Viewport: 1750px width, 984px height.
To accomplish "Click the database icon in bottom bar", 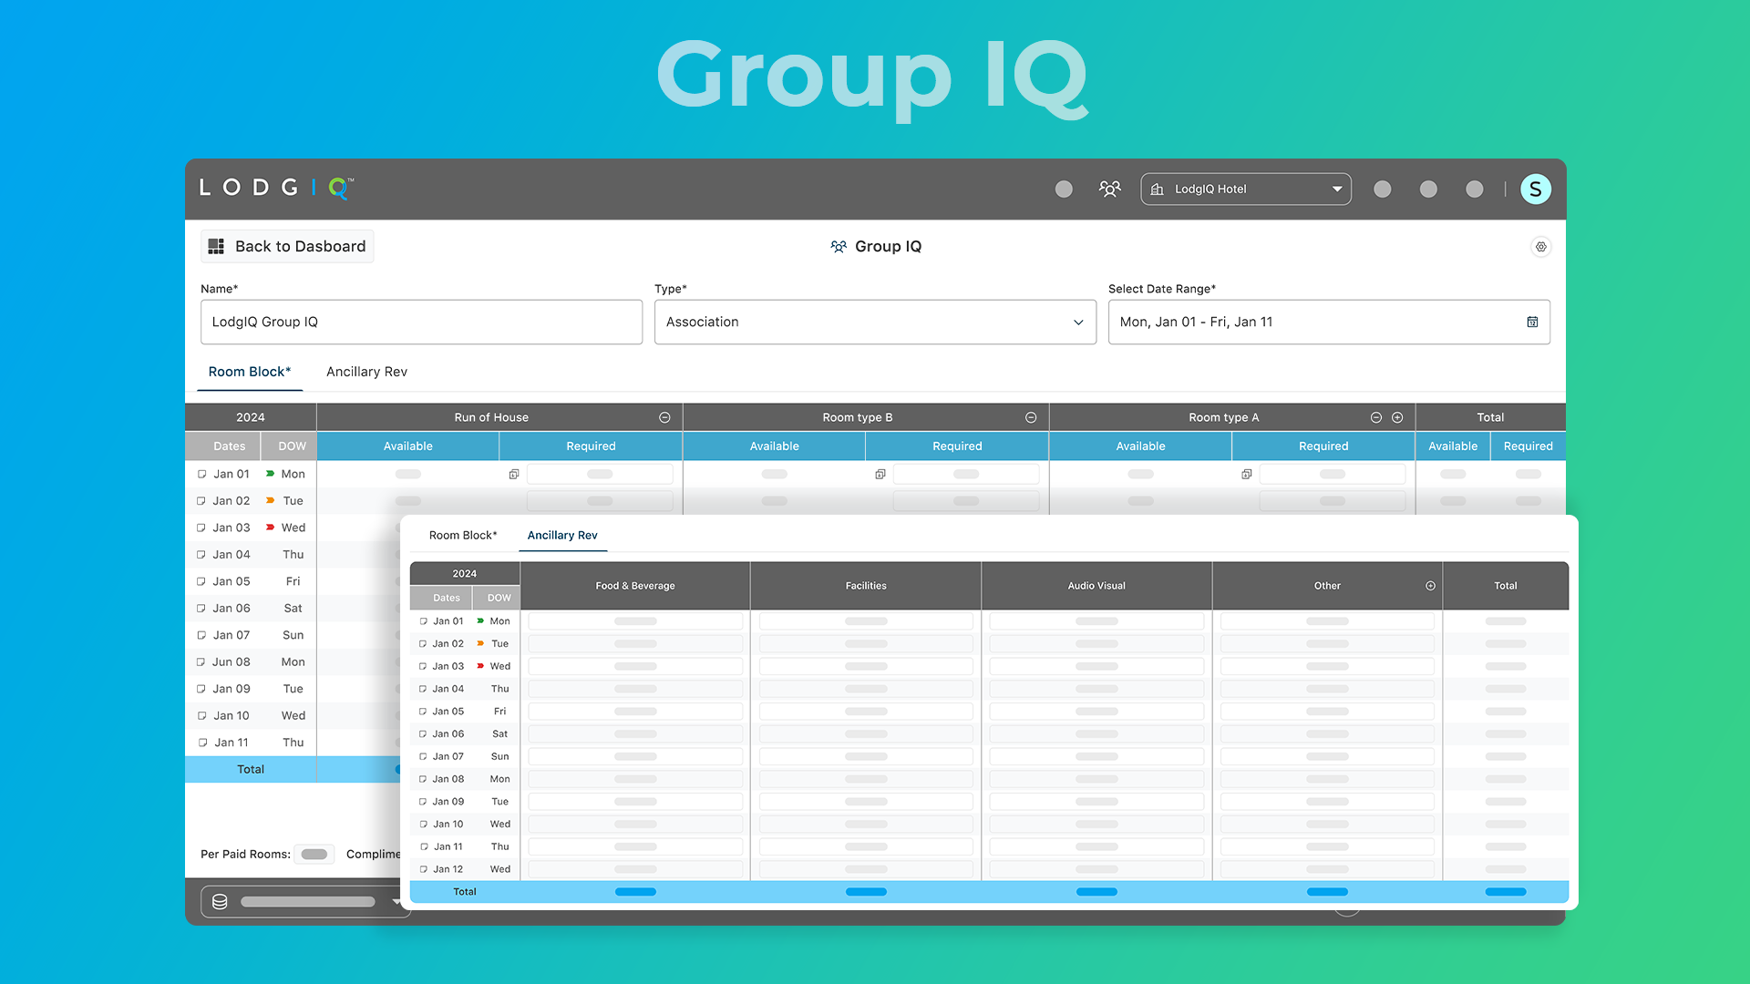I will click(220, 901).
